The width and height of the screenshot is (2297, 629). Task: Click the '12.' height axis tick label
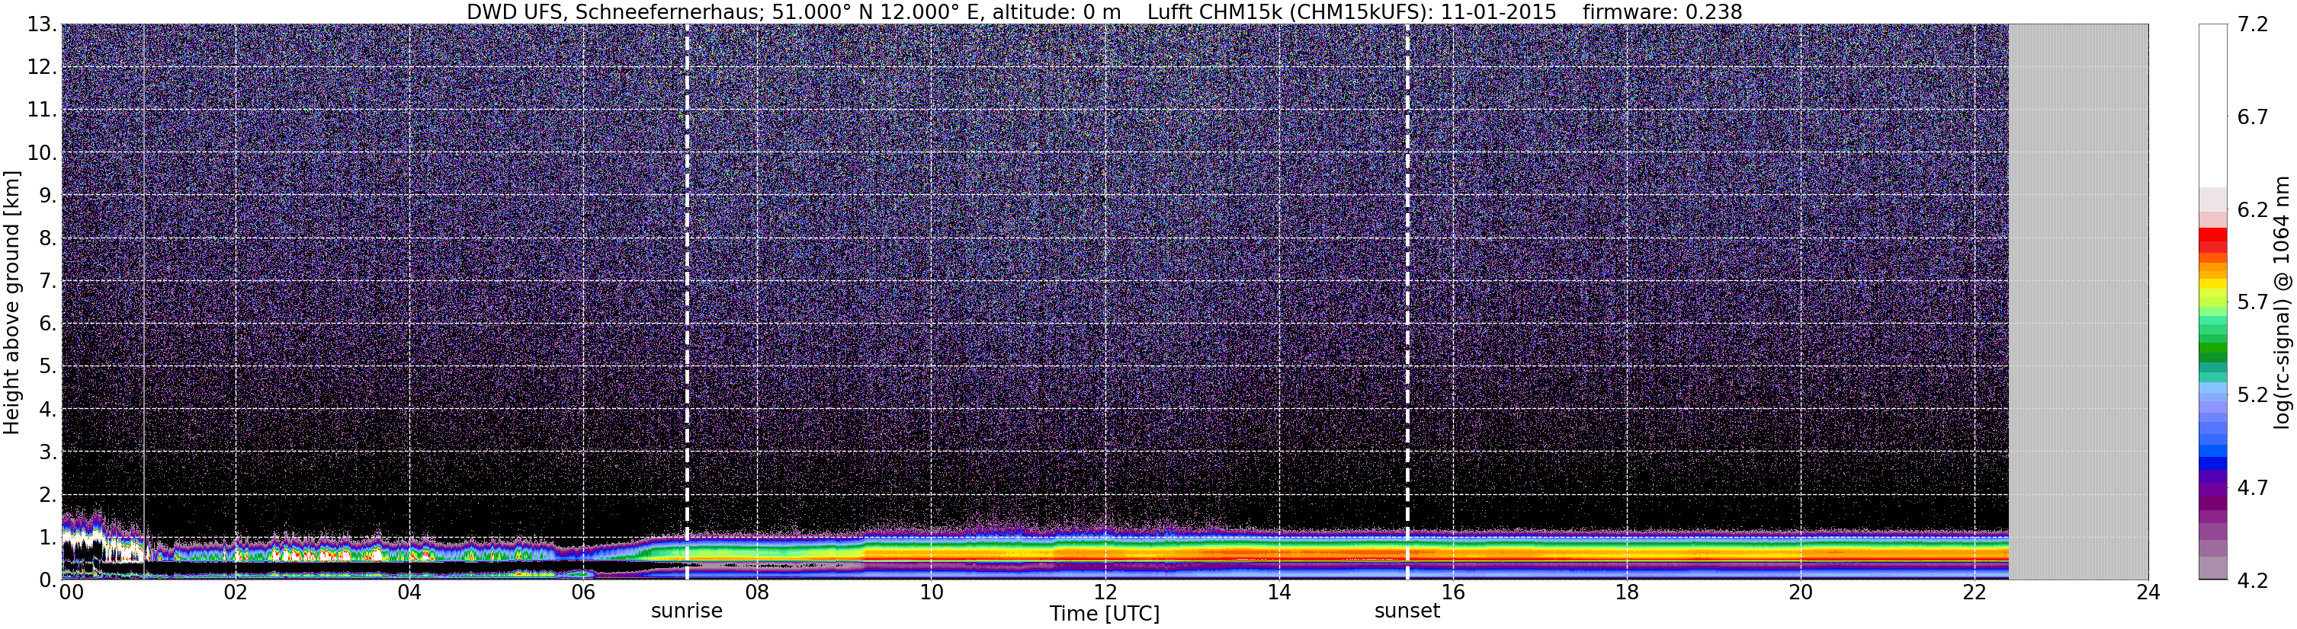click(x=42, y=68)
